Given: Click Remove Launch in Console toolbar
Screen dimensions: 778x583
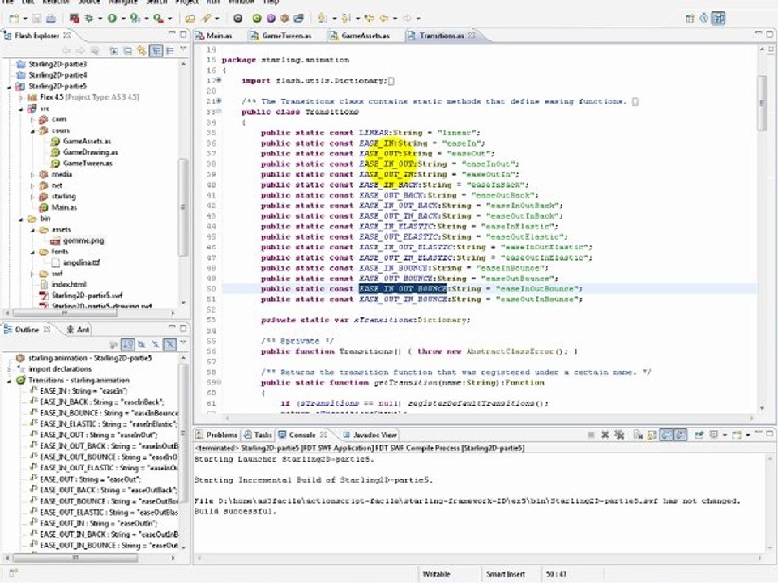Looking at the screenshot, I should pos(605,435).
